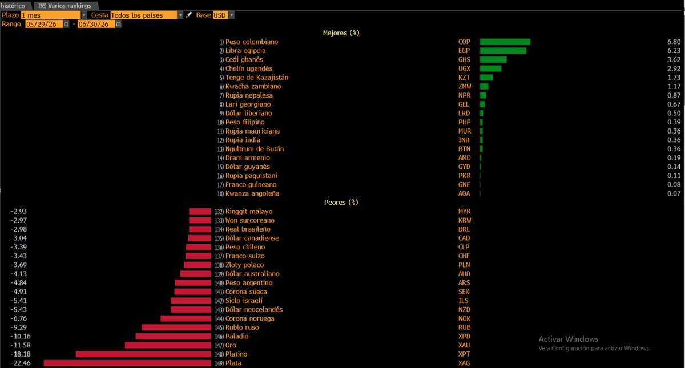Click Real brasileño entry
The image size is (685, 368).
248,229
